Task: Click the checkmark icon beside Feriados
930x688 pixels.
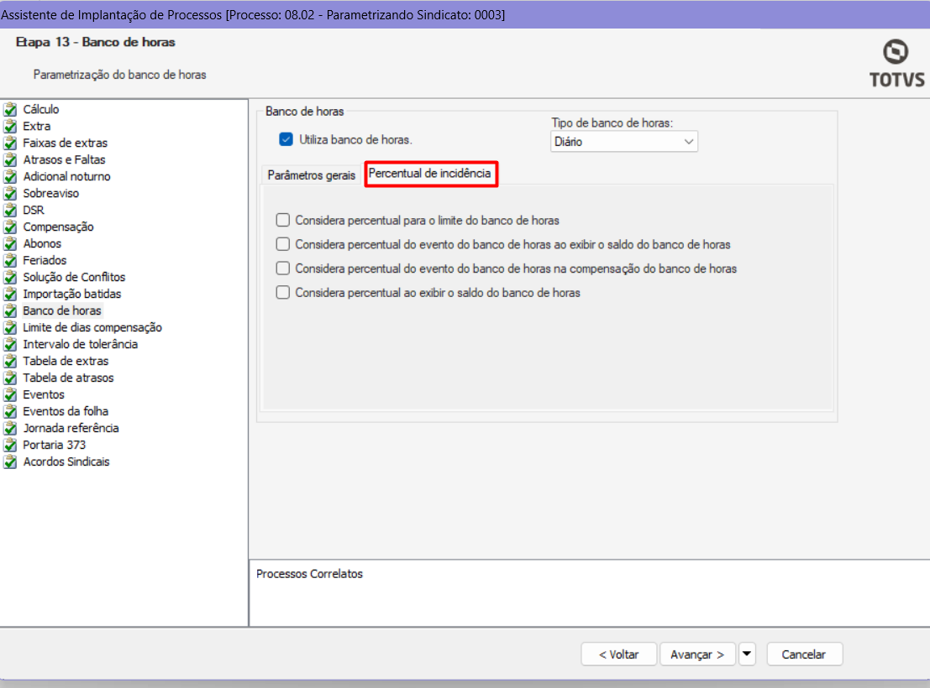Action: 10,261
